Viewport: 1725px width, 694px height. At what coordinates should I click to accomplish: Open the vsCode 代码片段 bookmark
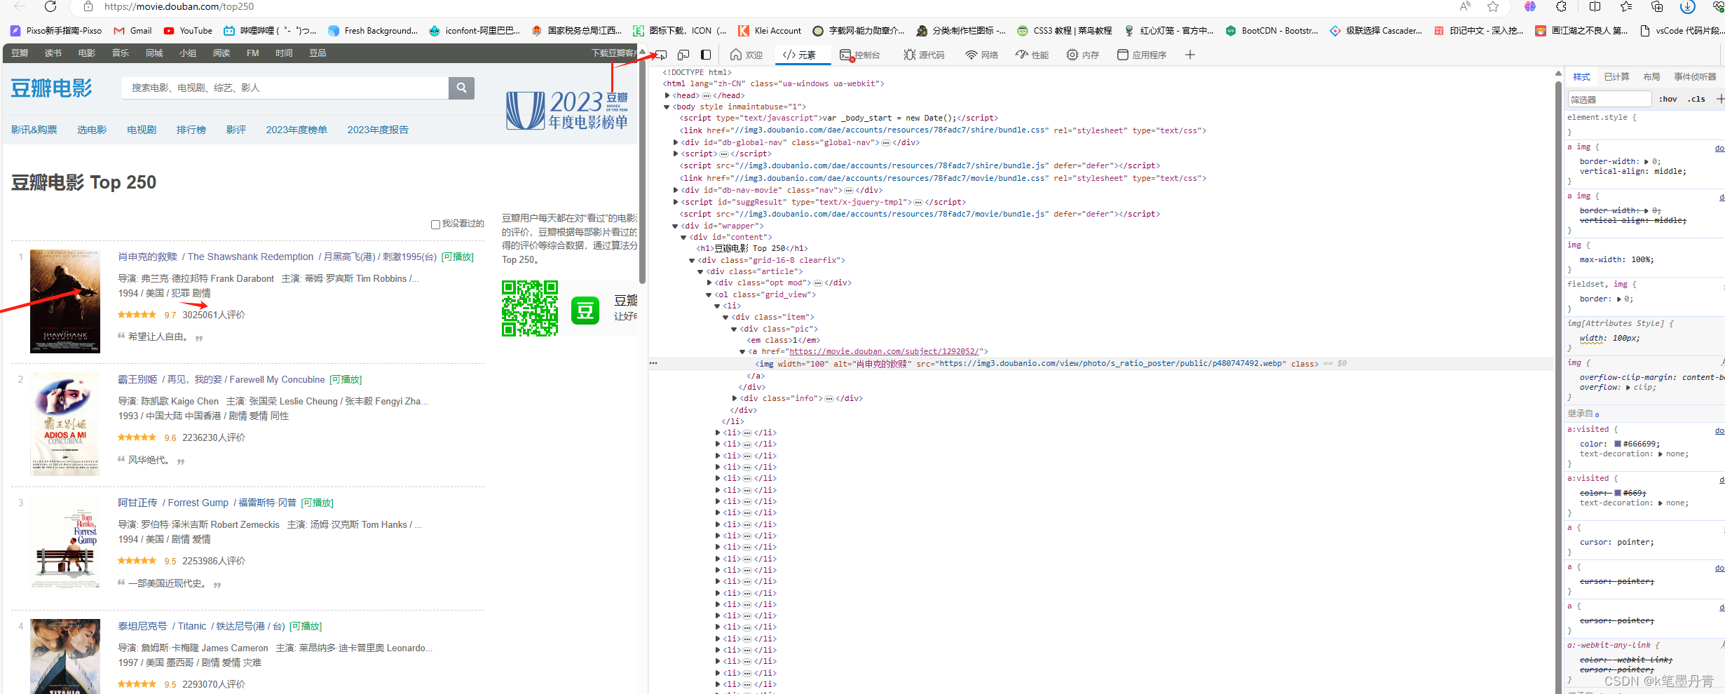tap(1682, 31)
